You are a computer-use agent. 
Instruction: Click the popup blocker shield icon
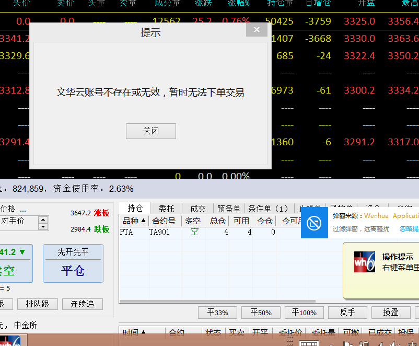(314, 223)
